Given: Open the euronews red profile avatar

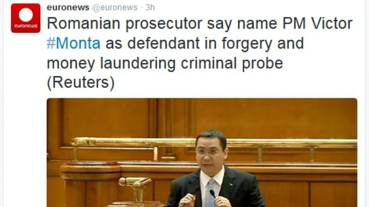Looking at the screenshot, I should coord(26,18).
